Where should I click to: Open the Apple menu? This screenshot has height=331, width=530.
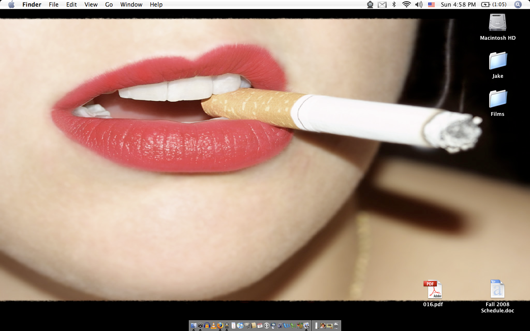[x=11, y=5]
